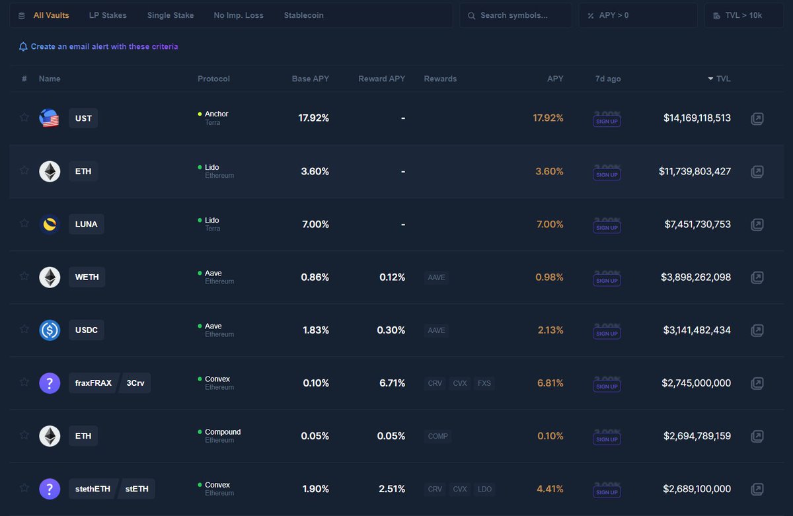Sort by the Name column header
The width and height of the screenshot is (793, 516).
50,79
